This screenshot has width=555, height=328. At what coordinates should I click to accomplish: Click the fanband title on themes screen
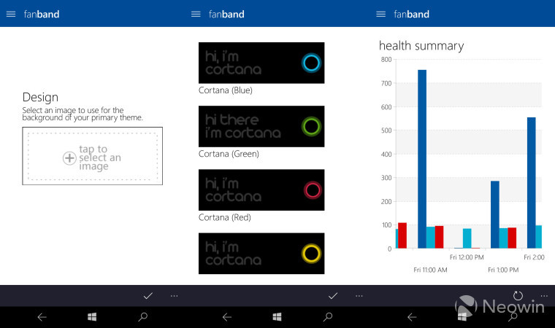226,14
